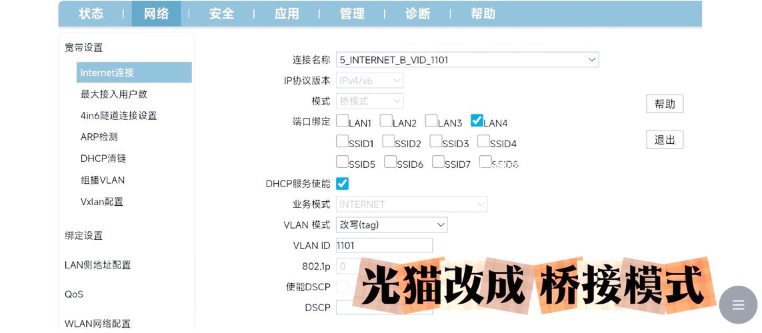Image resolution: width=762 pixels, height=333 pixels.
Task: Open DHCP清链 in the sidebar
Action: (103, 159)
